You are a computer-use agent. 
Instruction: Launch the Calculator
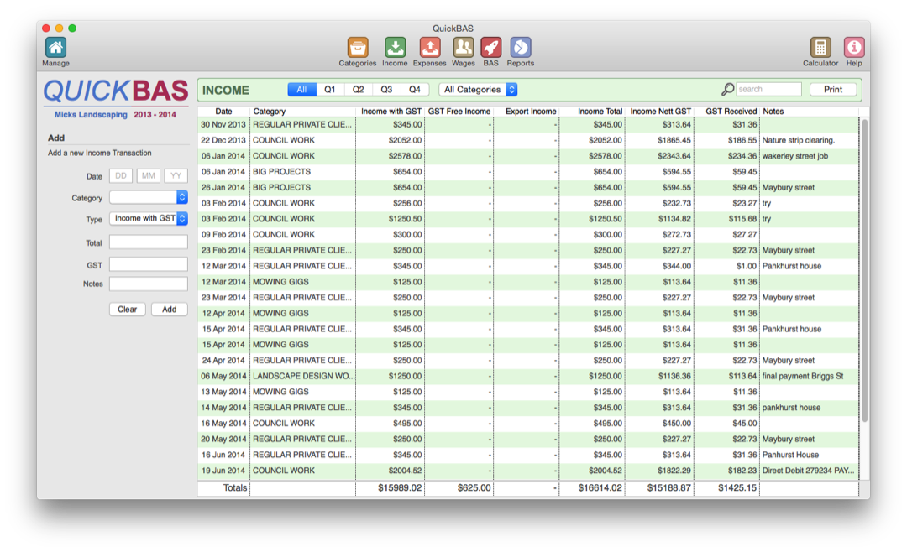coord(820,49)
